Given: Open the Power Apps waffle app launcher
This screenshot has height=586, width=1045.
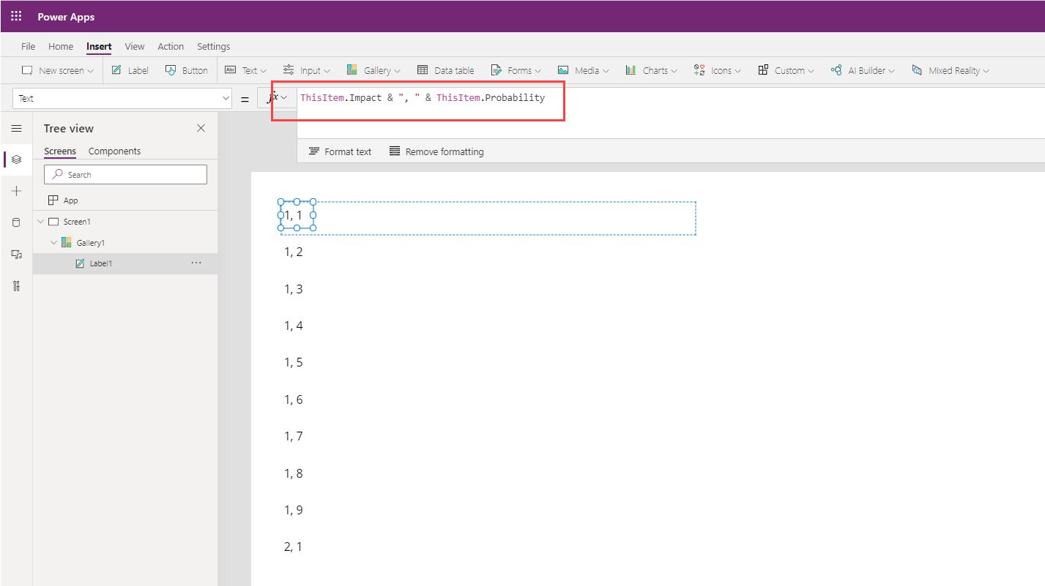Looking at the screenshot, I should point(16,16).
